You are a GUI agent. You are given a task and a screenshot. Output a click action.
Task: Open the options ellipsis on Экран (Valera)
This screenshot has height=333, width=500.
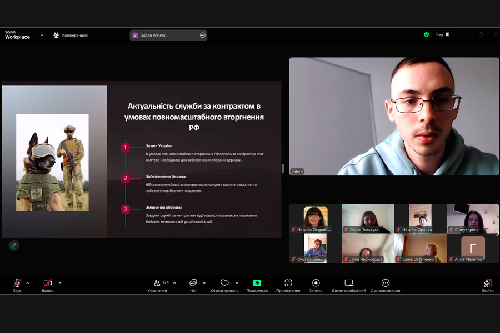coord(202,35)
